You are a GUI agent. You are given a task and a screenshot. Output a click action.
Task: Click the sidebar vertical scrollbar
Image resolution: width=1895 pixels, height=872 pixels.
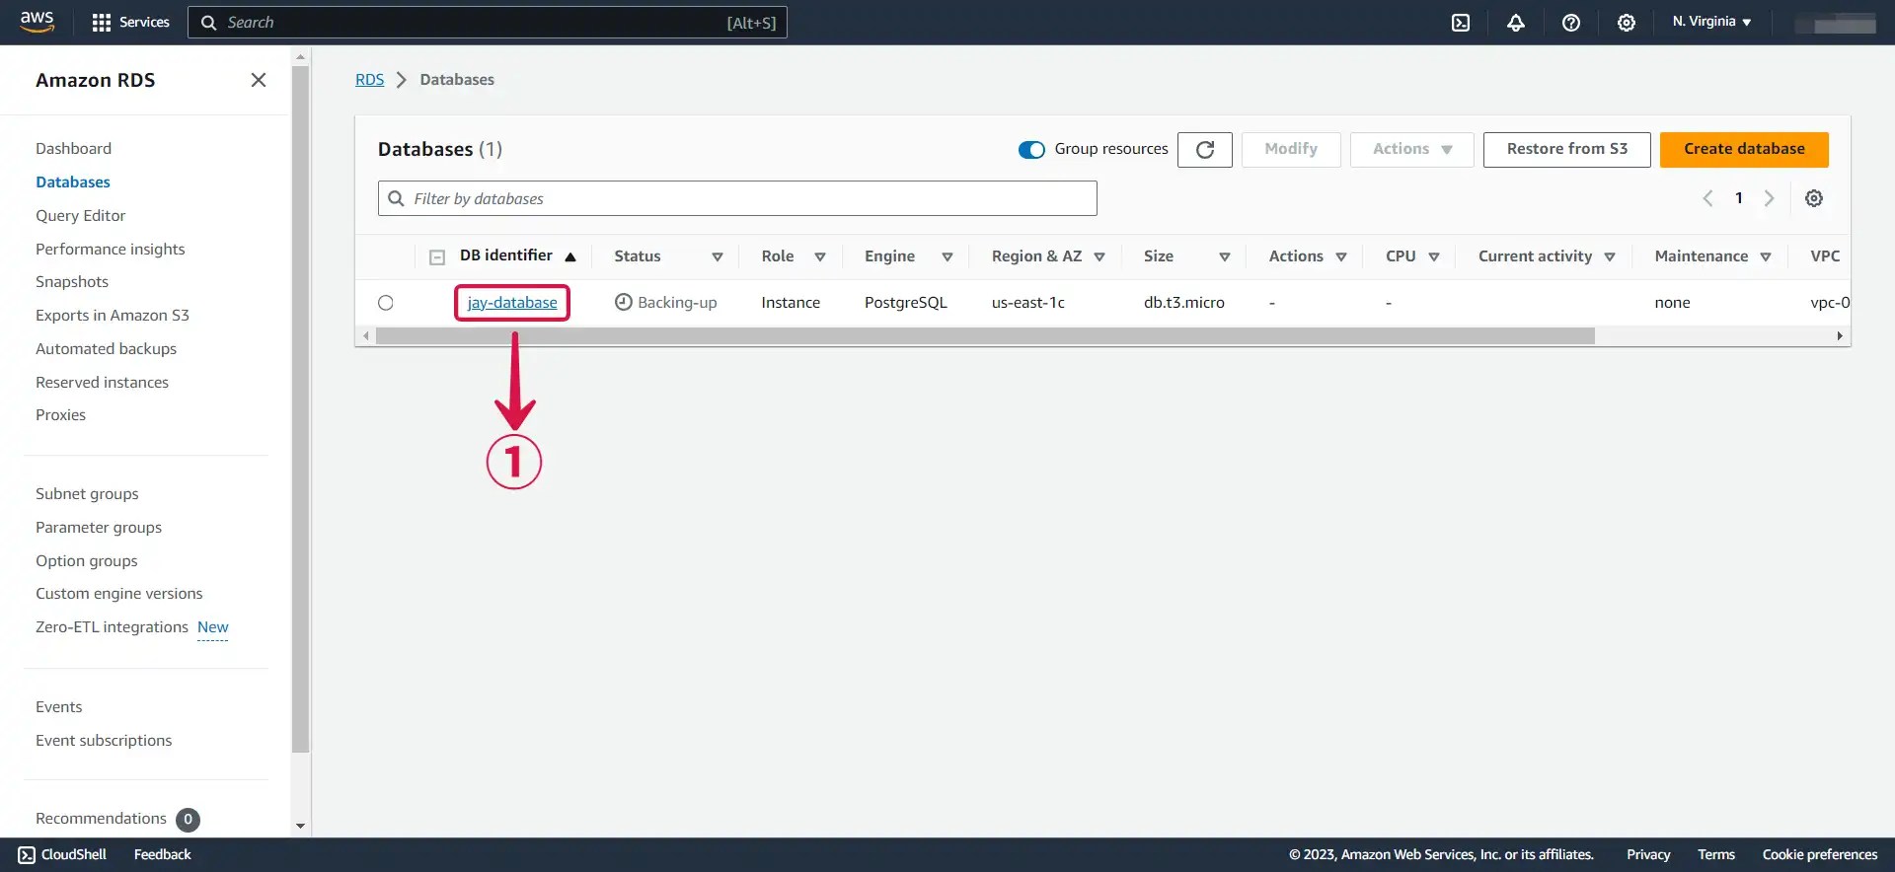tap(301, 409)
